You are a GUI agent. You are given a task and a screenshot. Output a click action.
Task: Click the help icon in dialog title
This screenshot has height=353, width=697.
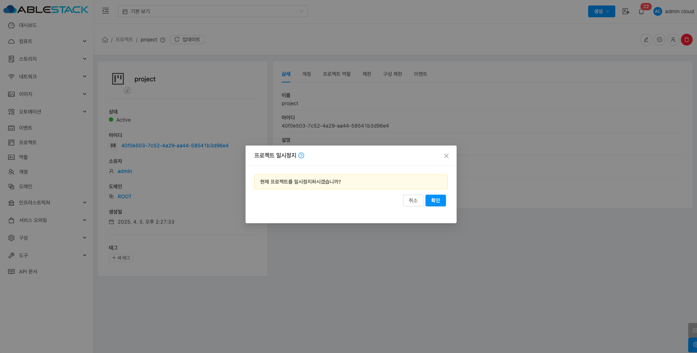point(301,155)
